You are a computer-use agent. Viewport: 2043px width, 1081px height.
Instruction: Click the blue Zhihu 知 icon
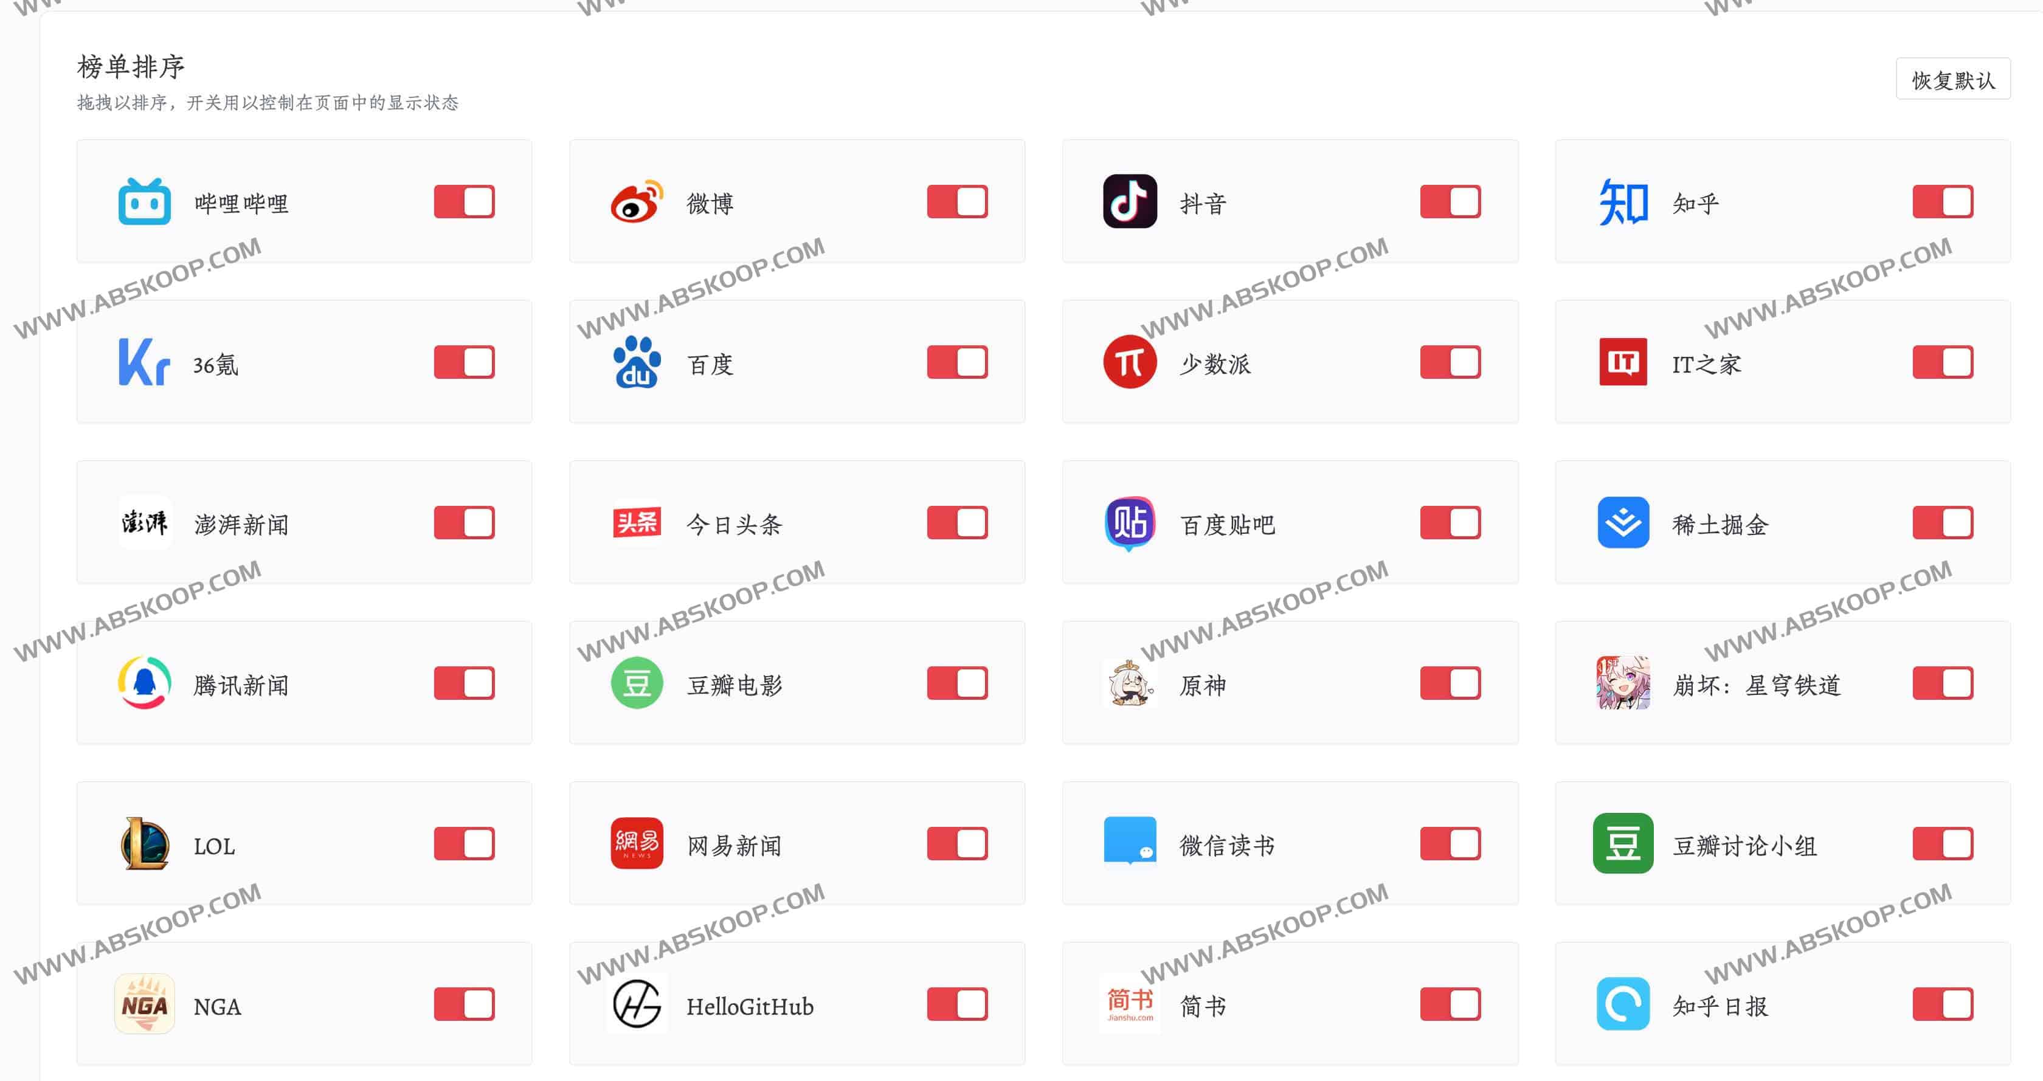pos(1623,201)
